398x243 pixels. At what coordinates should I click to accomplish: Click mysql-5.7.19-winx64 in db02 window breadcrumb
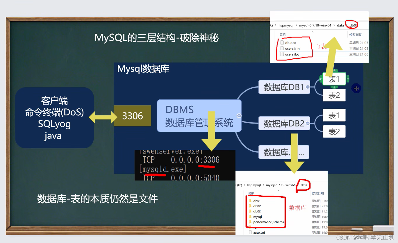pos(315,25)
